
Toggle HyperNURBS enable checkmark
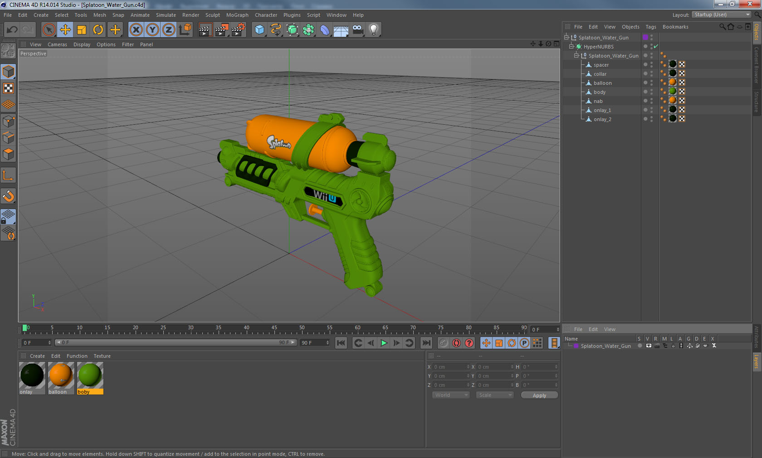[656, 46]
